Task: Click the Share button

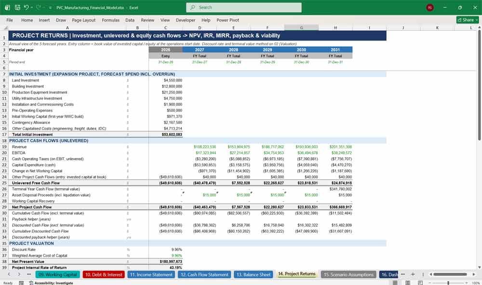Action: click(x=468, y=20)
